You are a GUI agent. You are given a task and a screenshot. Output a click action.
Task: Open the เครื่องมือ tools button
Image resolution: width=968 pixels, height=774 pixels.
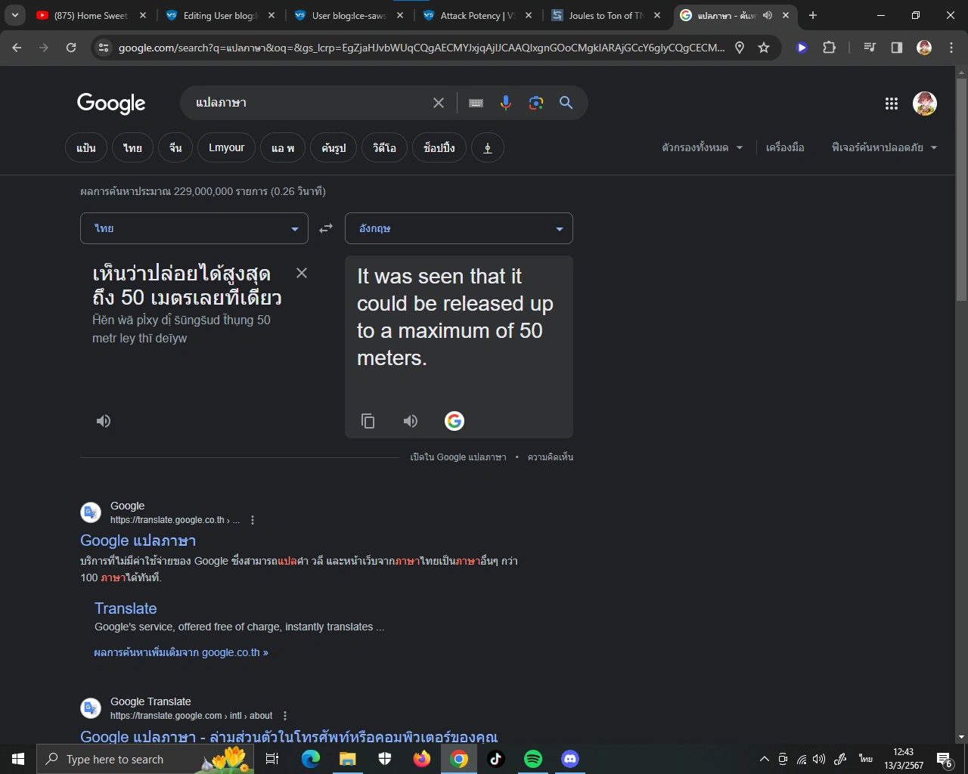(785, 148)
